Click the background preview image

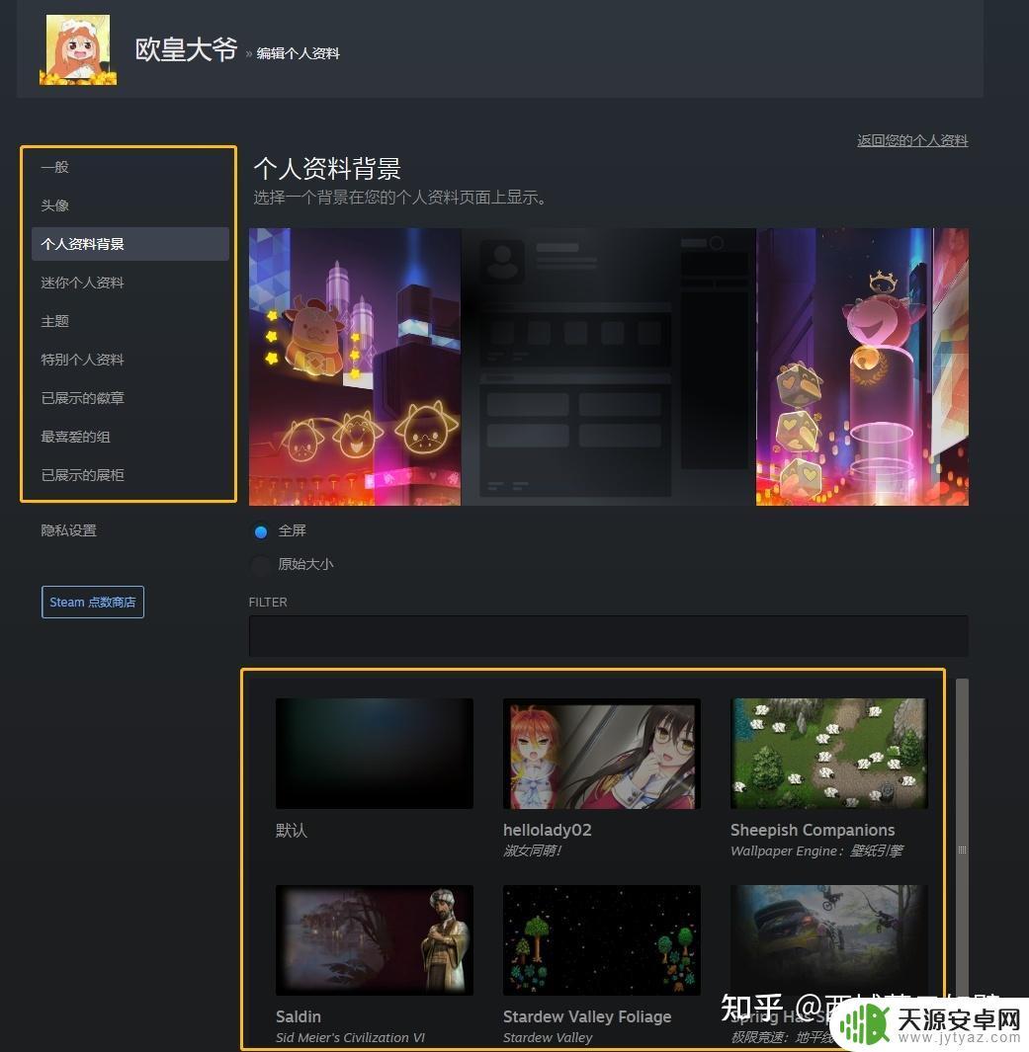[608, 366]
